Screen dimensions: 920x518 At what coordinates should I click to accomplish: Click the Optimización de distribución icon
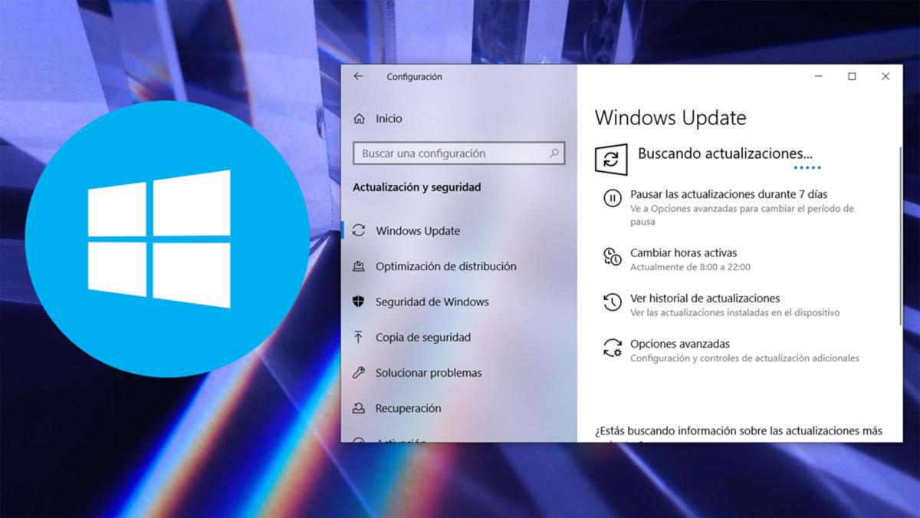pyautogui.click(x=359, y=266)
